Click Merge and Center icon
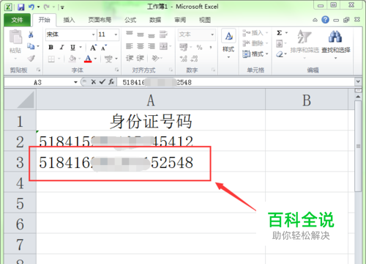Viewport: 366px width, 264px height. (163, 46)
